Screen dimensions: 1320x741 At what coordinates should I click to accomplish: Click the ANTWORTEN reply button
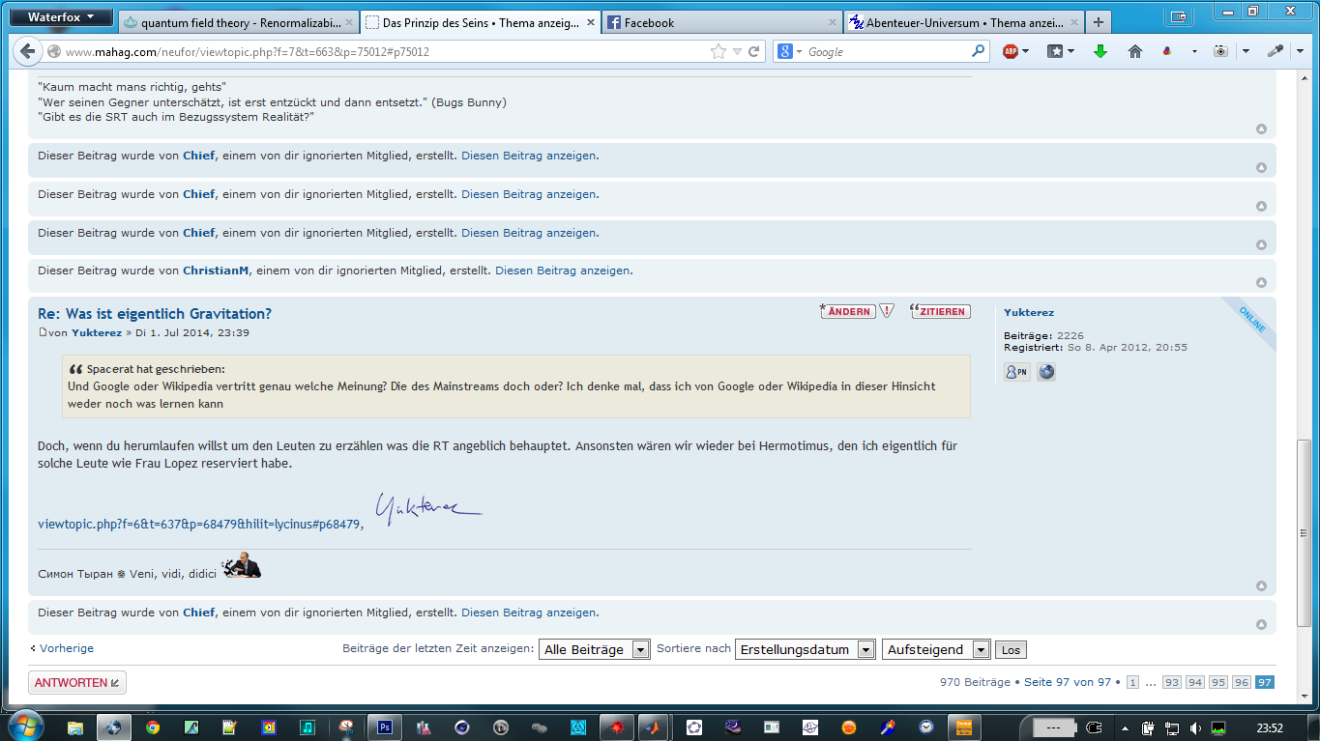click(76, 683)
